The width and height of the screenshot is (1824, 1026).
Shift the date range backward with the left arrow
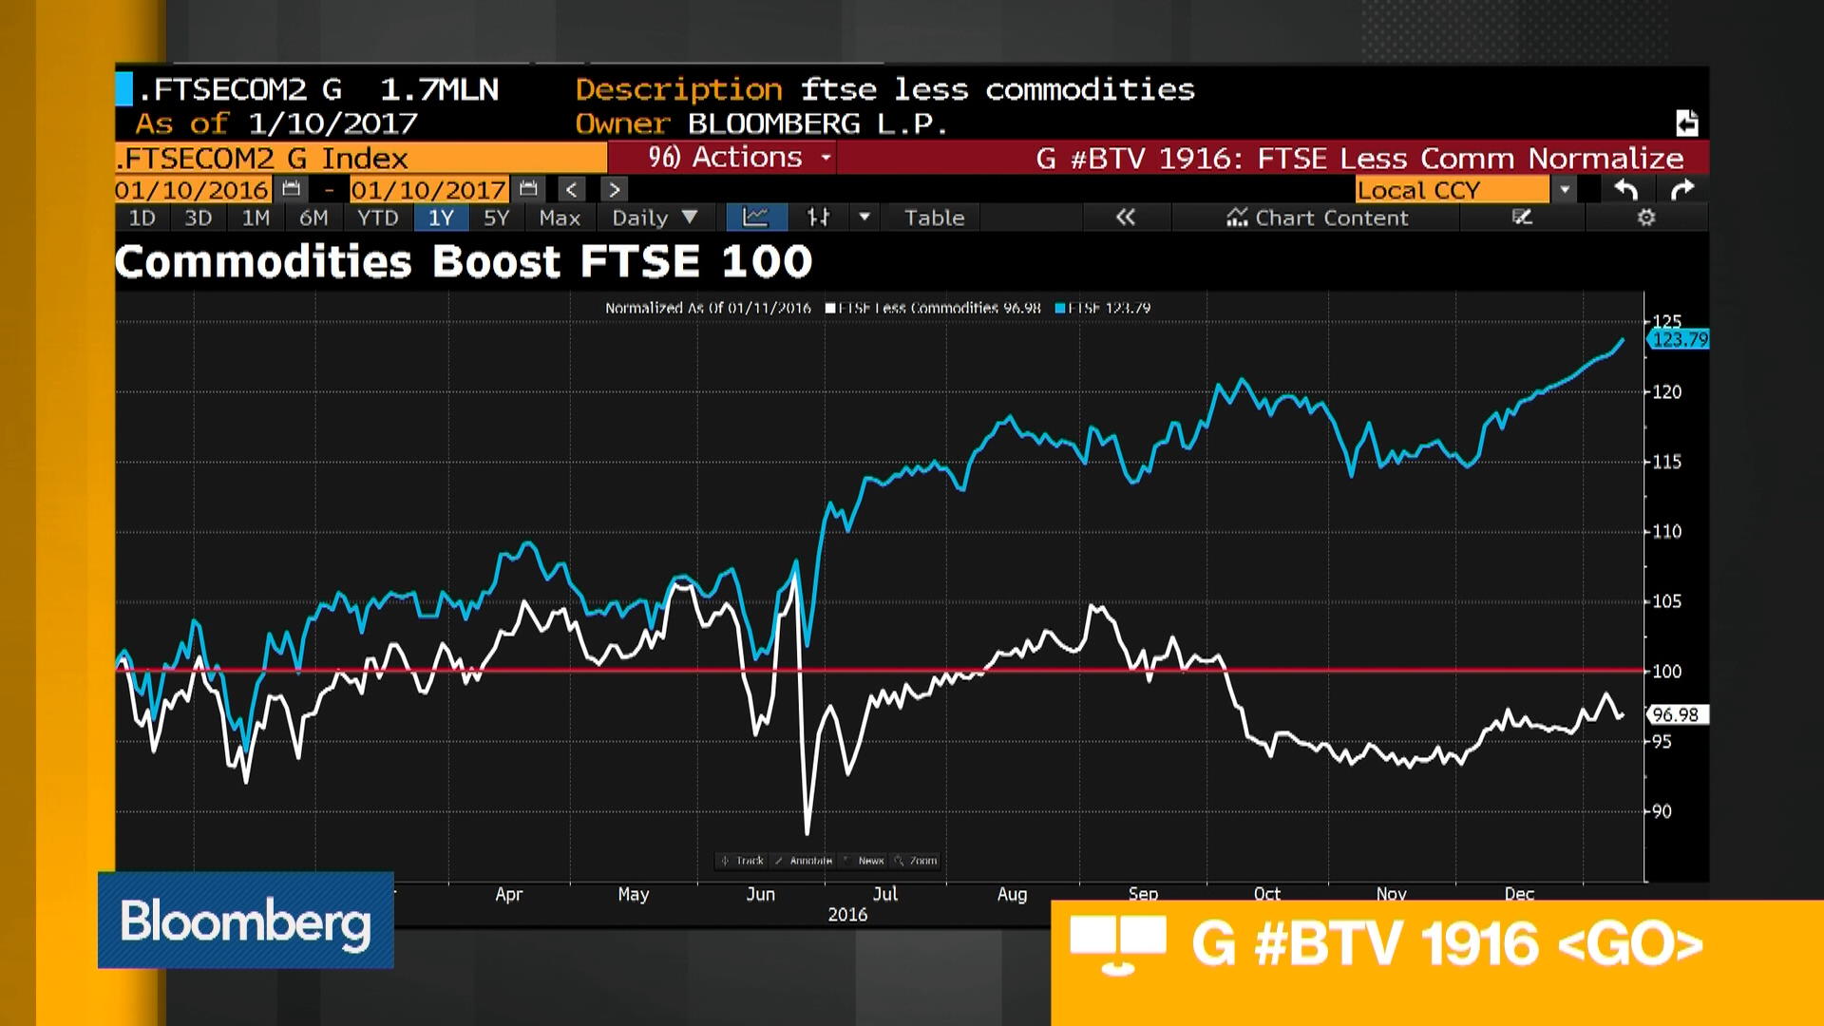(571, 189)
